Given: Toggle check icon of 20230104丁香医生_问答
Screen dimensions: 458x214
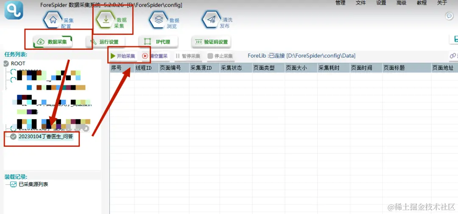Looking at the screenshot, I should (x=13, y=137).
